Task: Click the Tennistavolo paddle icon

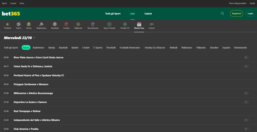Action: pyautogui.click(x=93, y=24)
